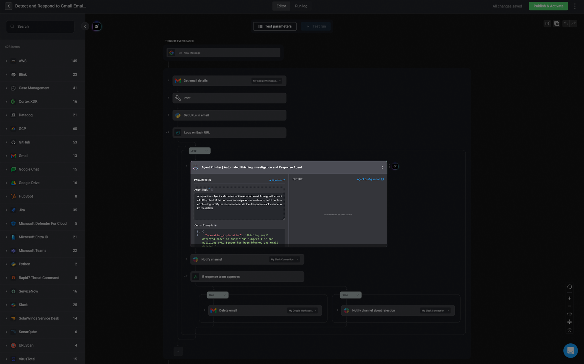Redo the last workflow change
The width and height of the screenshot is (584, 364).
(574, 24)
